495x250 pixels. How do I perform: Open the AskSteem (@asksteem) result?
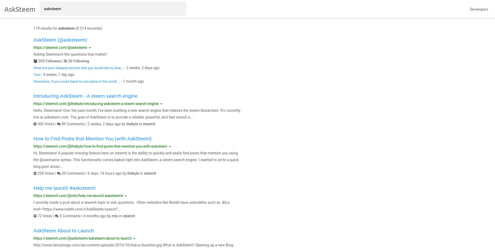tap(60, 40)
